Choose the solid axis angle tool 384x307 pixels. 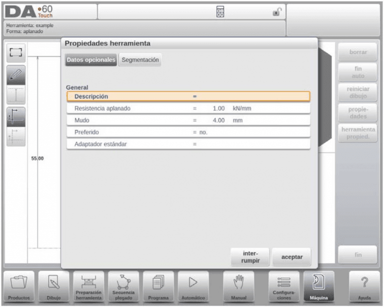pos(16,117)
